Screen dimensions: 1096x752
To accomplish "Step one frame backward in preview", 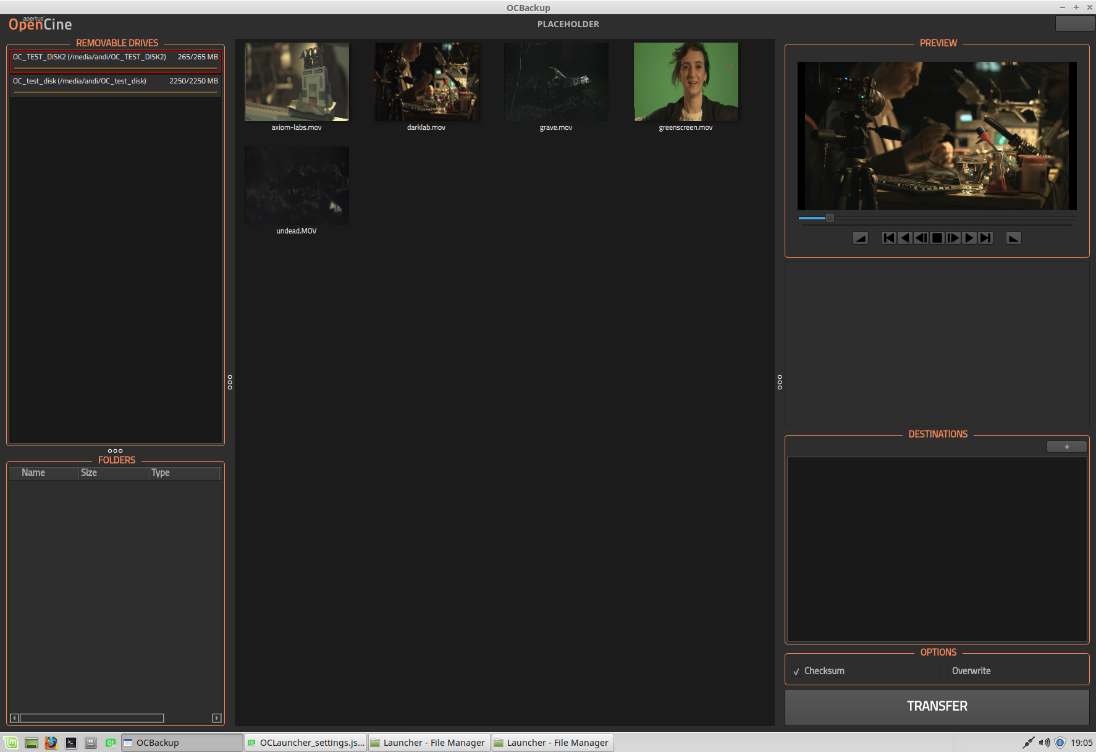I will 921,238.
